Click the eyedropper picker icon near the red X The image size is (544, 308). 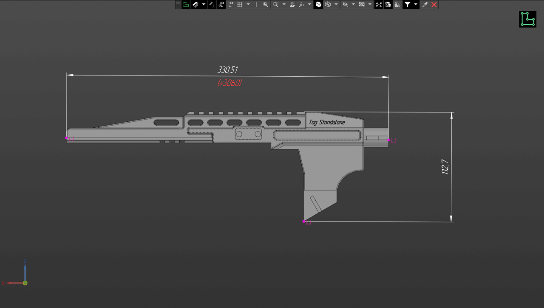tap(424, 5)
